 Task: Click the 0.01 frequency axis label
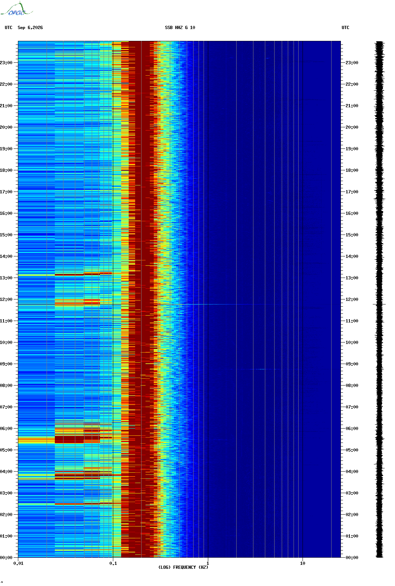18,563
